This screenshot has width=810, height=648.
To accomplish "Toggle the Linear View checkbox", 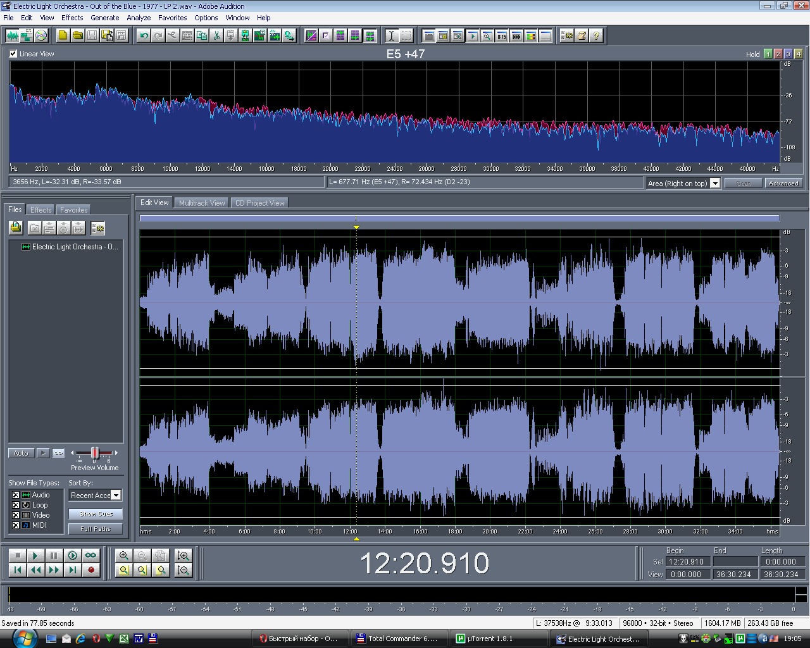I will tap(13, 54).
